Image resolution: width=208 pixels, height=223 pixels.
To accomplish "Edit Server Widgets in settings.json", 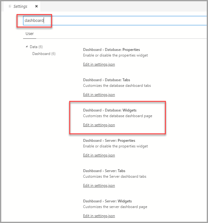I will tap(99, 216).
